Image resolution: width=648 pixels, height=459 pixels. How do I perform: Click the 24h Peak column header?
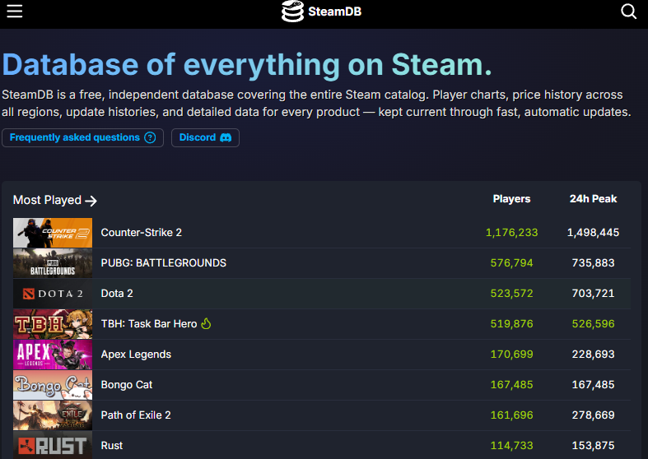(x=593, y=199)
